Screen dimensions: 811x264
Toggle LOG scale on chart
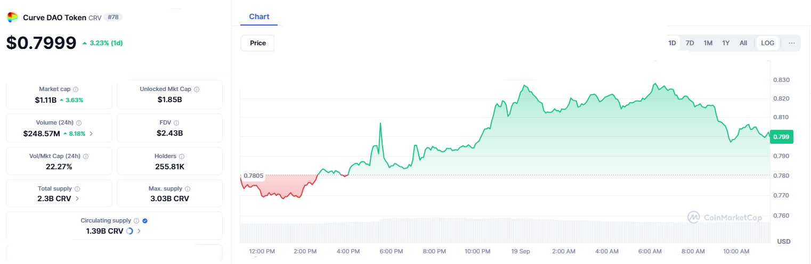pos(768,43)
